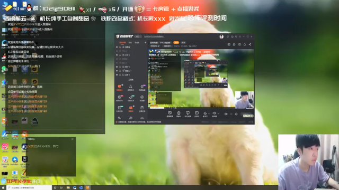Click gray pill button beside orange one
The image size is (339, 190).
tap(183, 43)
